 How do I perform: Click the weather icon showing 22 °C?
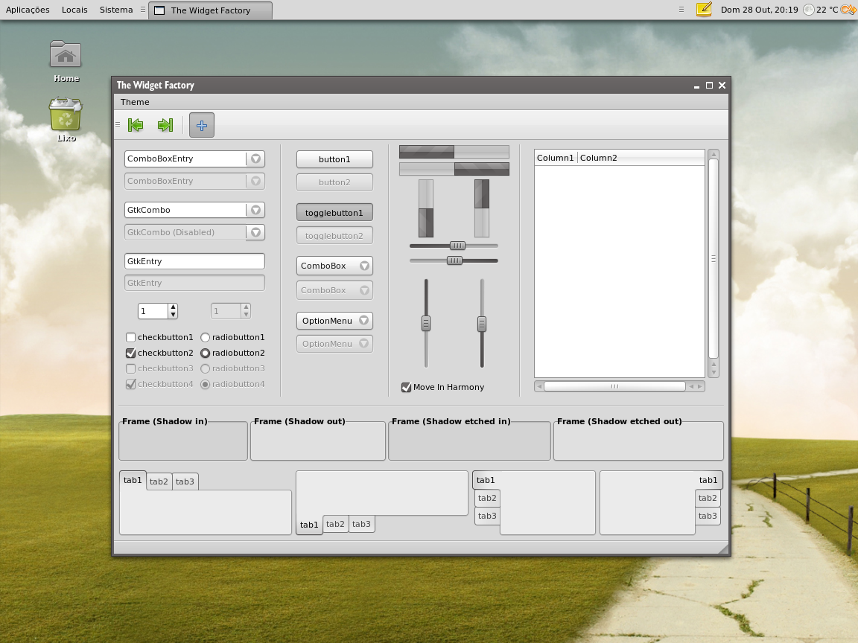click(x=808, y=10)
